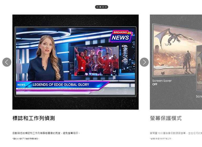
Task: Select the 標誌和工作列偵測 heading
Action: (33, 118)
